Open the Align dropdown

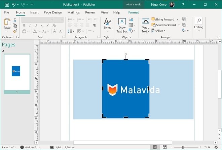pyautogui.click(x=158, y=31)
